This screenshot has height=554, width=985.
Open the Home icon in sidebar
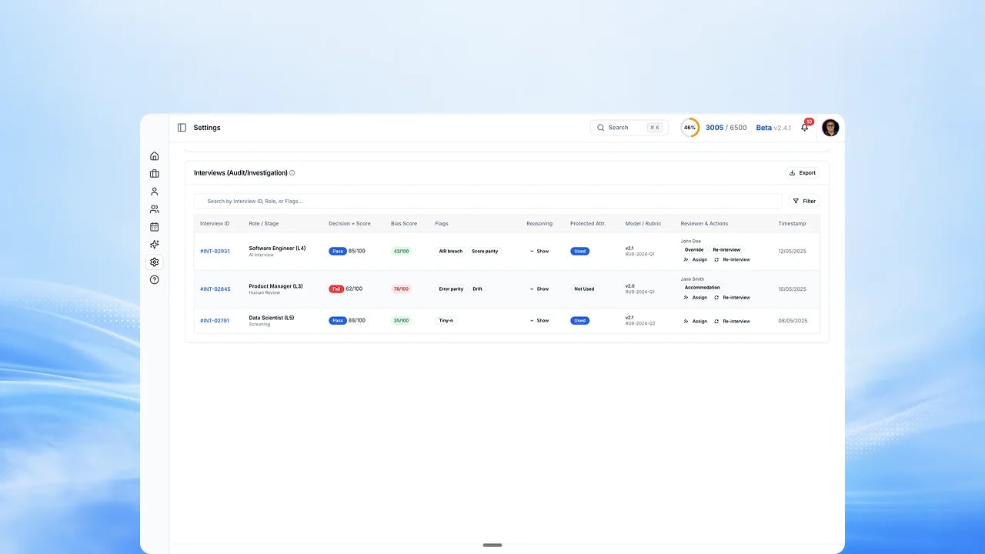click(x=154, y=156)
